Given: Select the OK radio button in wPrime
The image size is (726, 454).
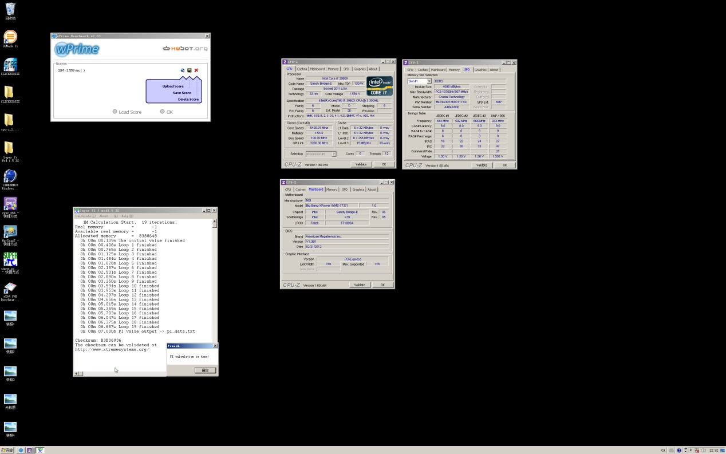Looking at the screenshot, I should (163, 112).
